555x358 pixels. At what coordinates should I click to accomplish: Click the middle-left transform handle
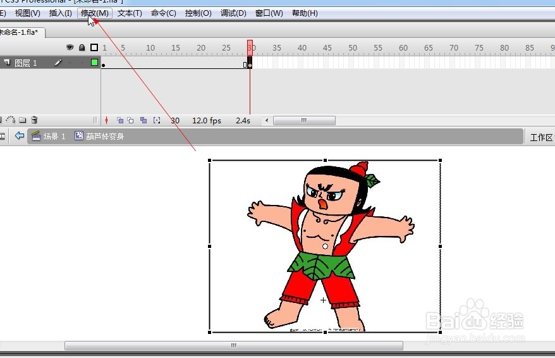[209, 246]
